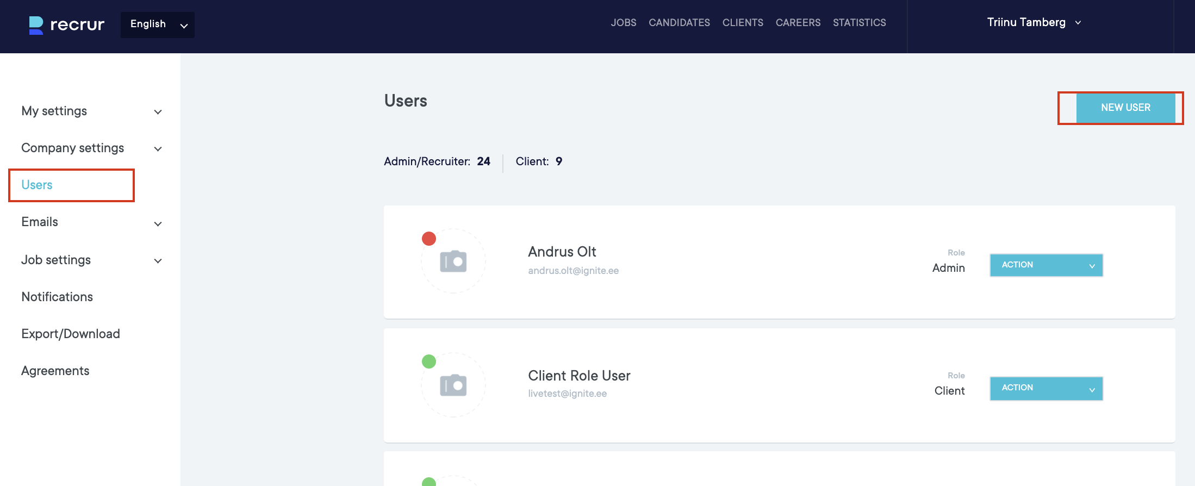Screen dimensions: 1195x486
Task: Open the English language dropdown
Action: 158,24
